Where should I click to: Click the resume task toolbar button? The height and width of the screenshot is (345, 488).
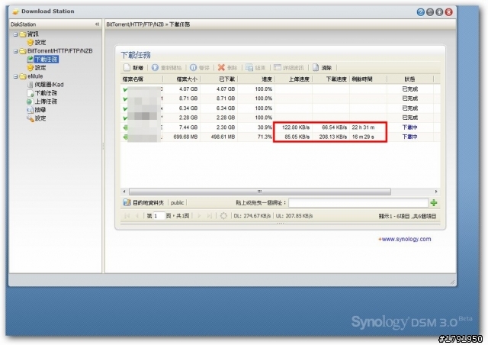click(166, 68)
